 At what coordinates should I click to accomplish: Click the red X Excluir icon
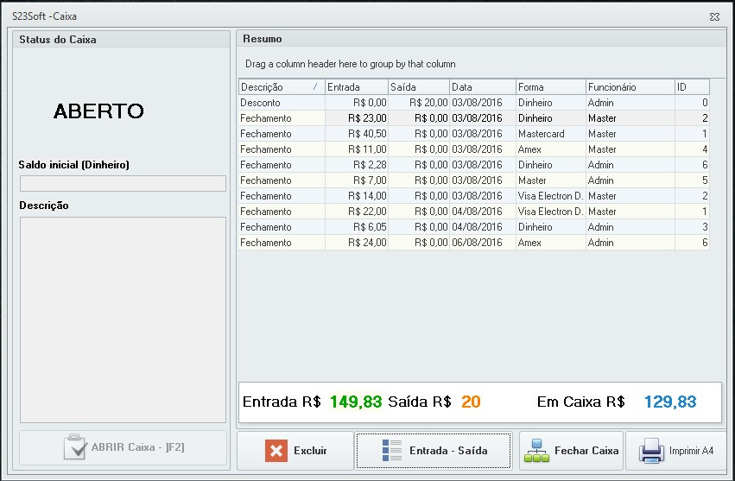point(276,451)
